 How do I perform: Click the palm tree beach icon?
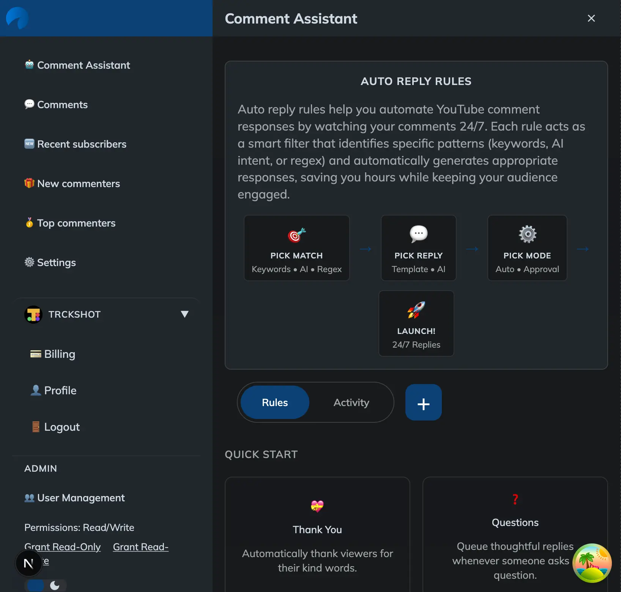592,563
